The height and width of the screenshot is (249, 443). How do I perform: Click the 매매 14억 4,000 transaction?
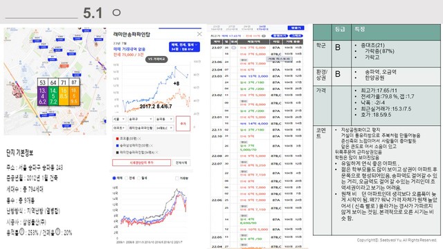pyautogui.click(x=254, y=124)
